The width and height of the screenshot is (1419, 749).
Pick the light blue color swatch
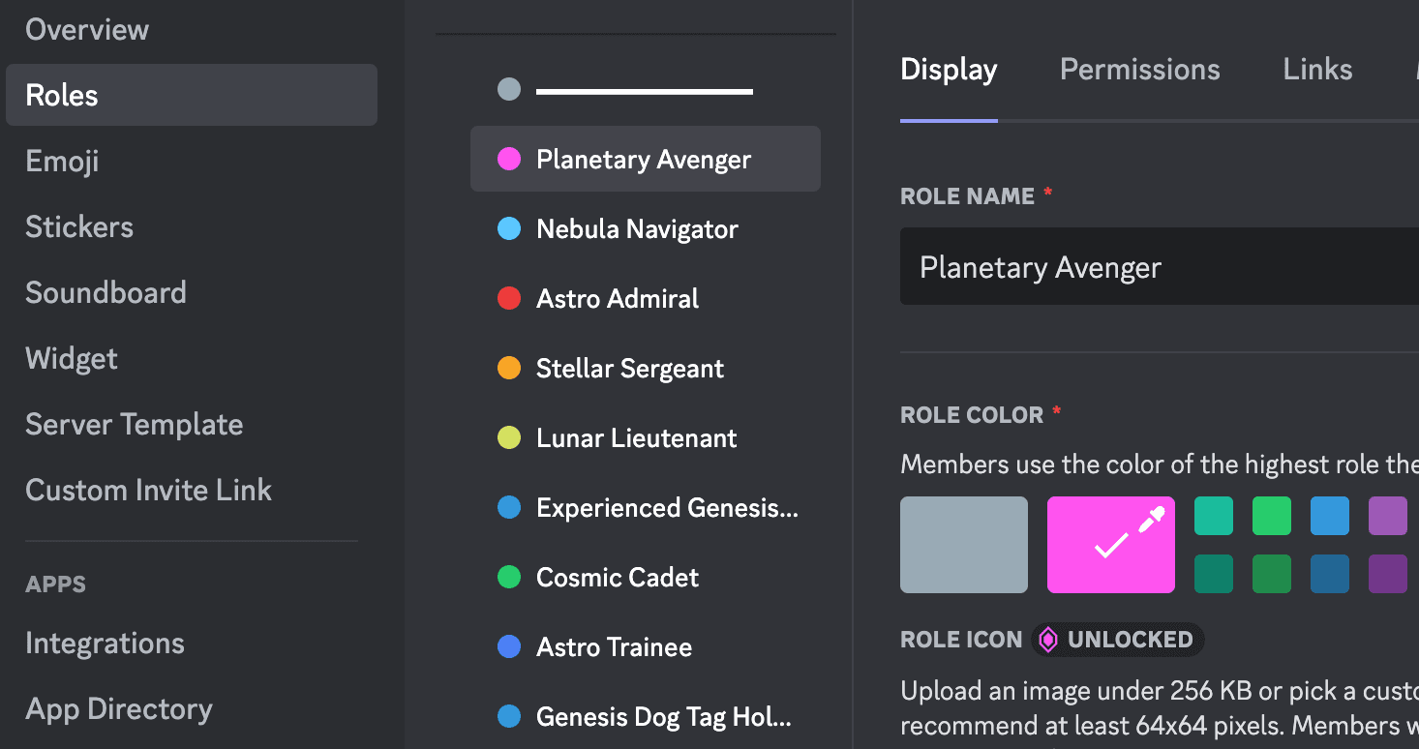pos(1330,516)
